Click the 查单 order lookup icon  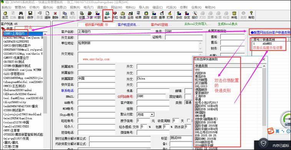coord(162,15)
